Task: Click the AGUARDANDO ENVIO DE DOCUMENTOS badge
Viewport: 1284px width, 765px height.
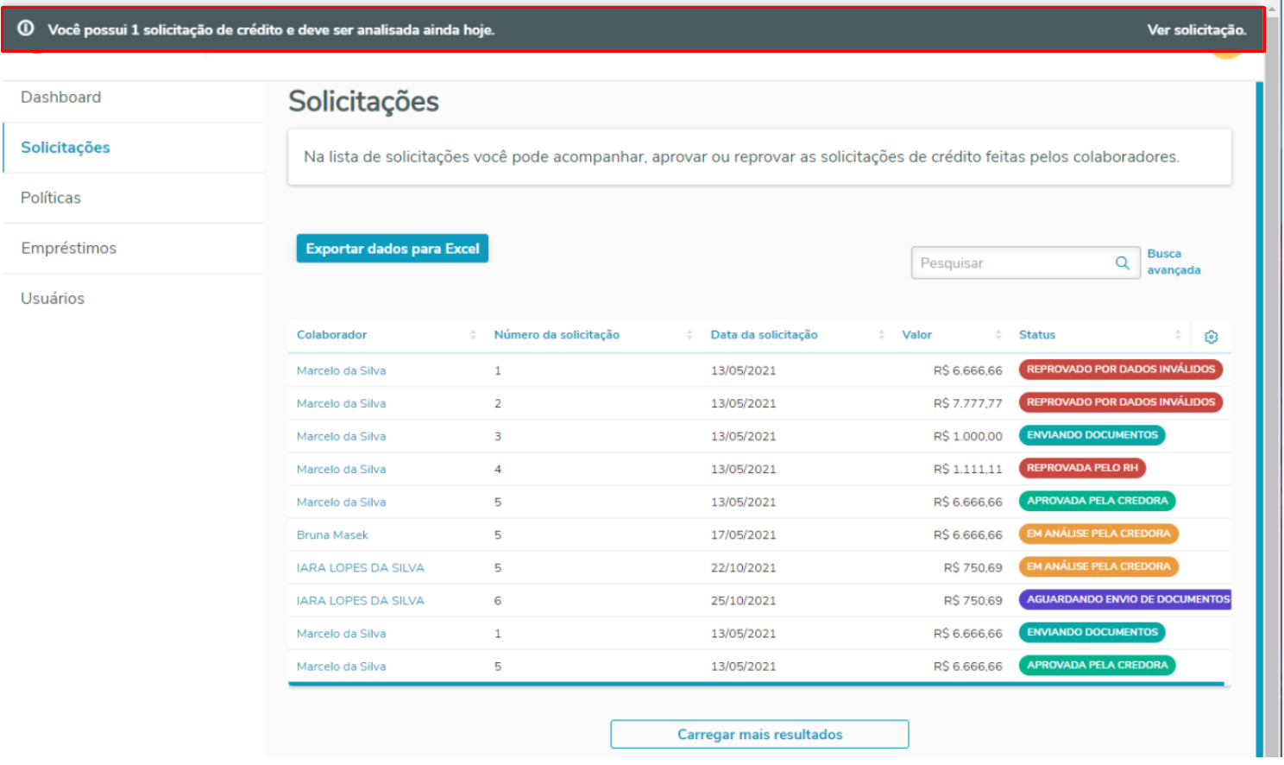Action: point(1125,599)
